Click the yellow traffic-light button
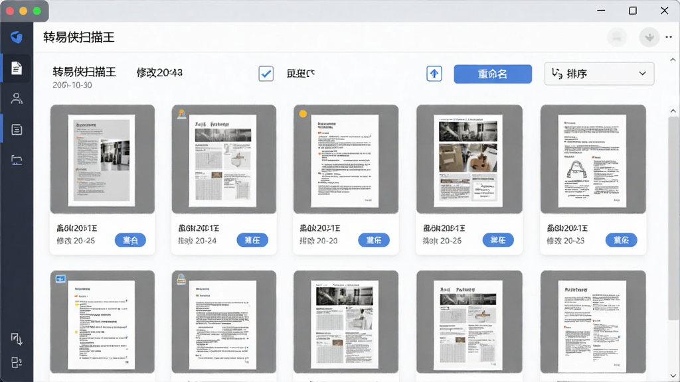This screenshot has width=680, height=382. 23,11
